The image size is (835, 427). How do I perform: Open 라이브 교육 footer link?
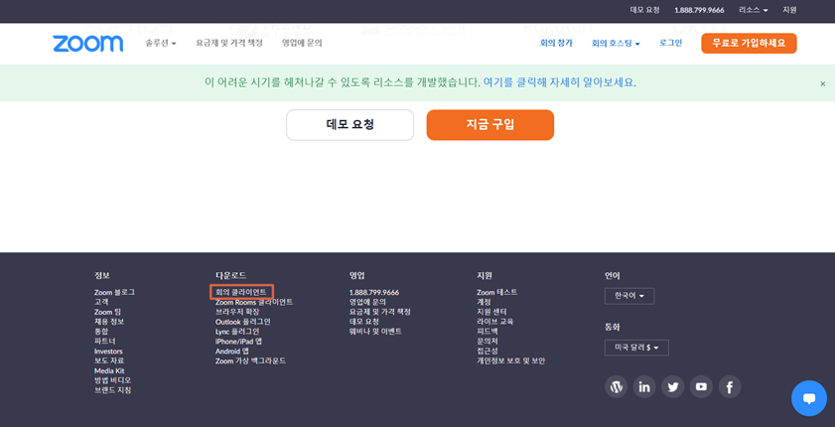tap(494, 322)
